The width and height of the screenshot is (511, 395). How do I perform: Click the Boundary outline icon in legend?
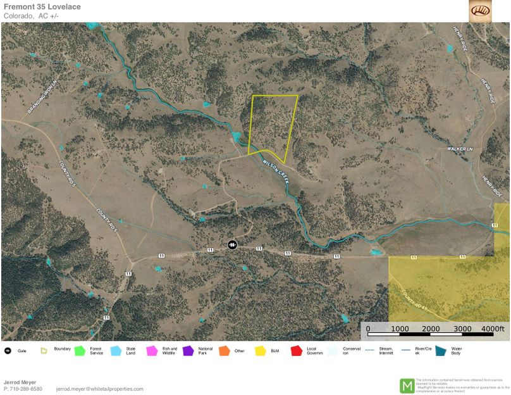pyautogui.click(x=44, y=350)
